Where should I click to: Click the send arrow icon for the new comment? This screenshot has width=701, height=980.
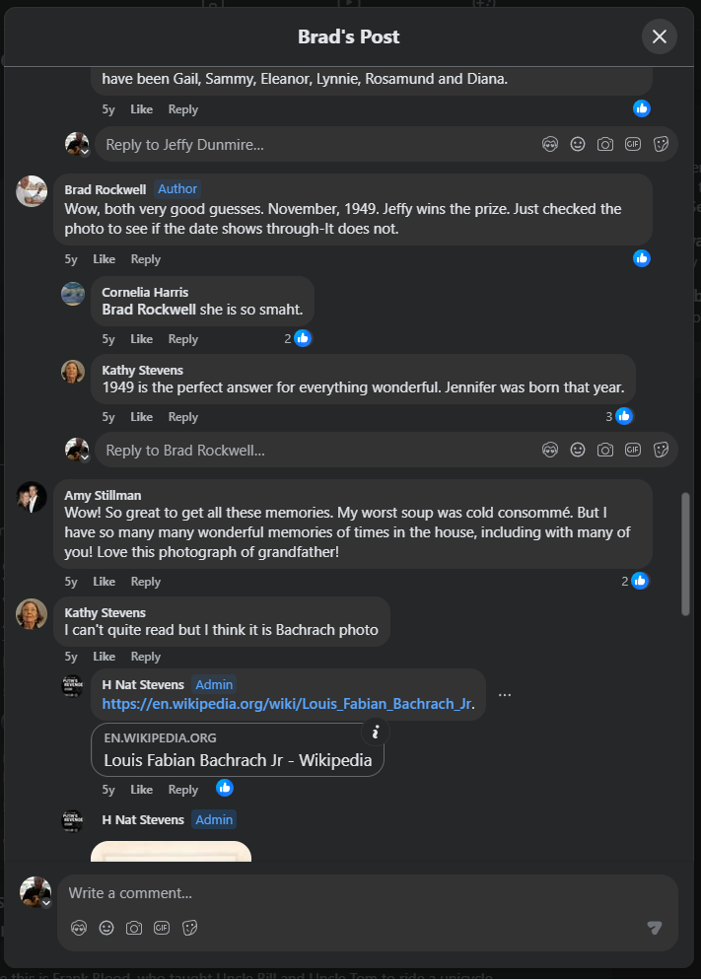coord(654,928)
